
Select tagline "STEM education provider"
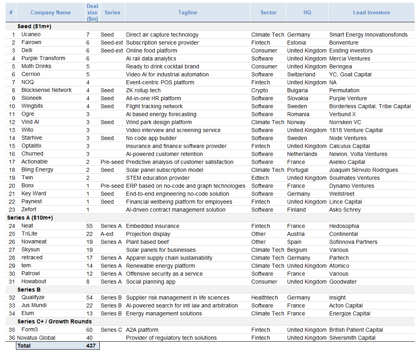tap(157, 178)
